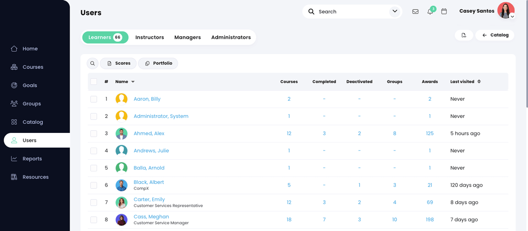Open the messages envelope icon

click(415, 11)
